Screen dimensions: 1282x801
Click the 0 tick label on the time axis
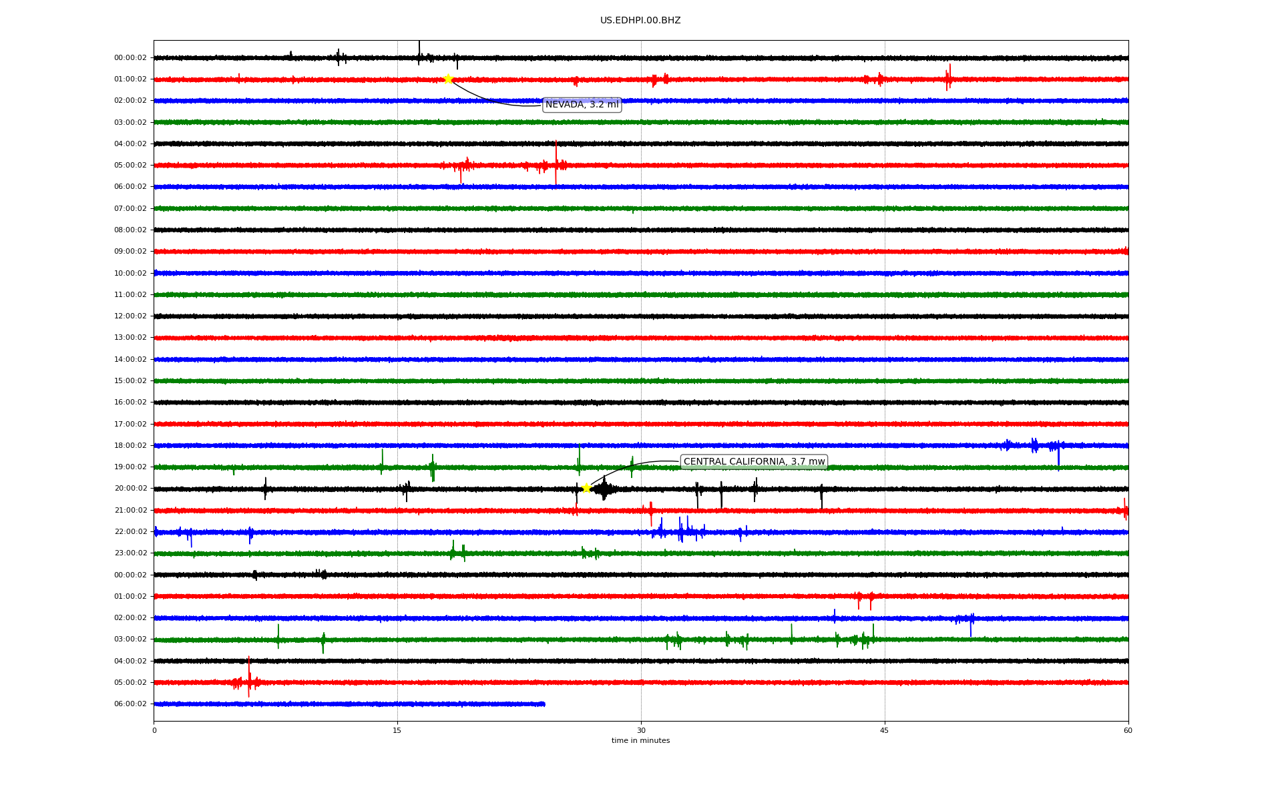(154, 731)
